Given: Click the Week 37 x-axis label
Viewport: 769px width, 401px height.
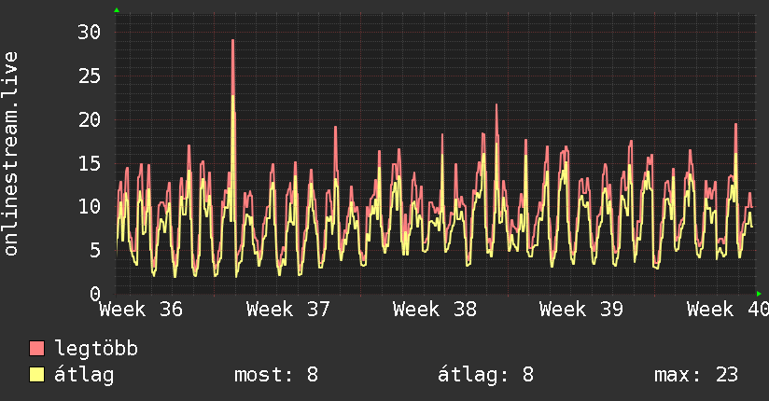Looking at the screenshot, I should click(x=287, y=310).
